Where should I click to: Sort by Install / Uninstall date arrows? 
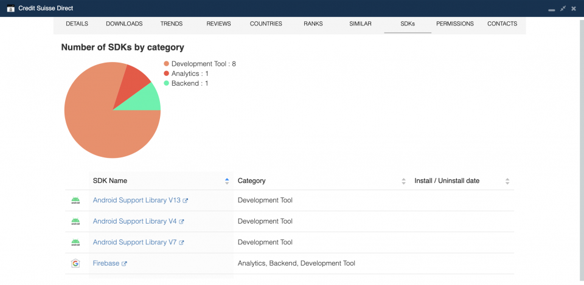pos(507,181)
